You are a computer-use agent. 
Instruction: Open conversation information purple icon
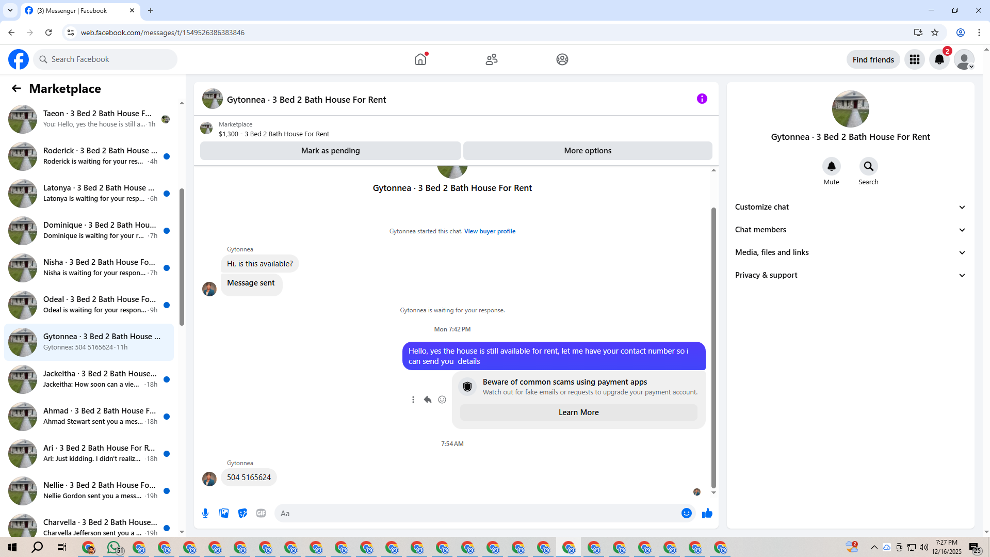[x=702, y=99]
